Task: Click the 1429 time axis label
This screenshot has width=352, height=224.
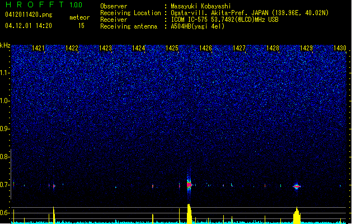Action: click(307, 48)
